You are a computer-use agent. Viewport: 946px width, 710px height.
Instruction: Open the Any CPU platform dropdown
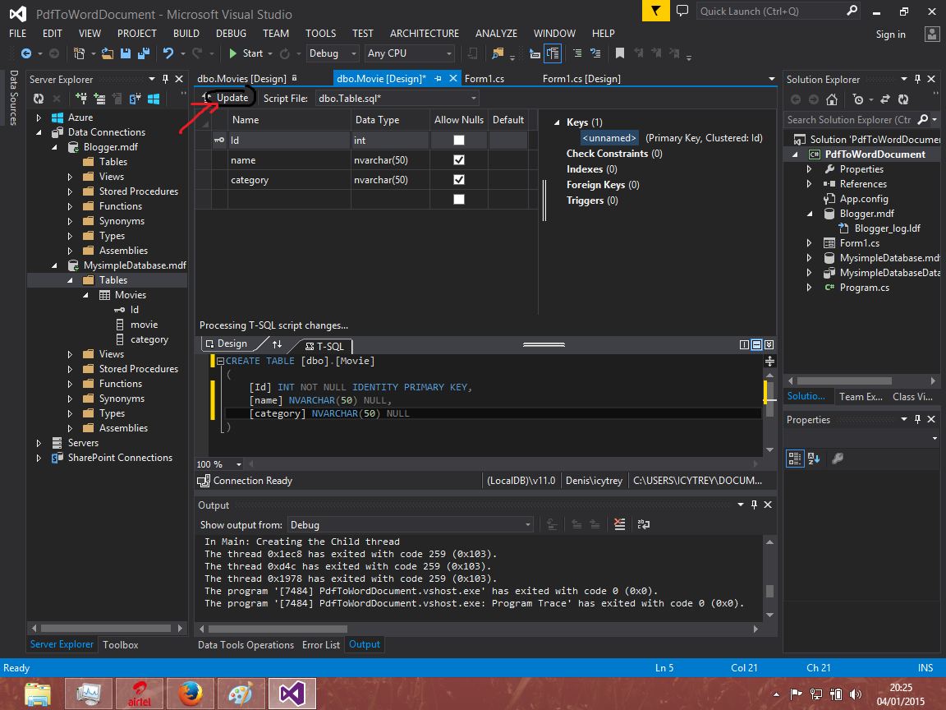click(x=411, y=53)
